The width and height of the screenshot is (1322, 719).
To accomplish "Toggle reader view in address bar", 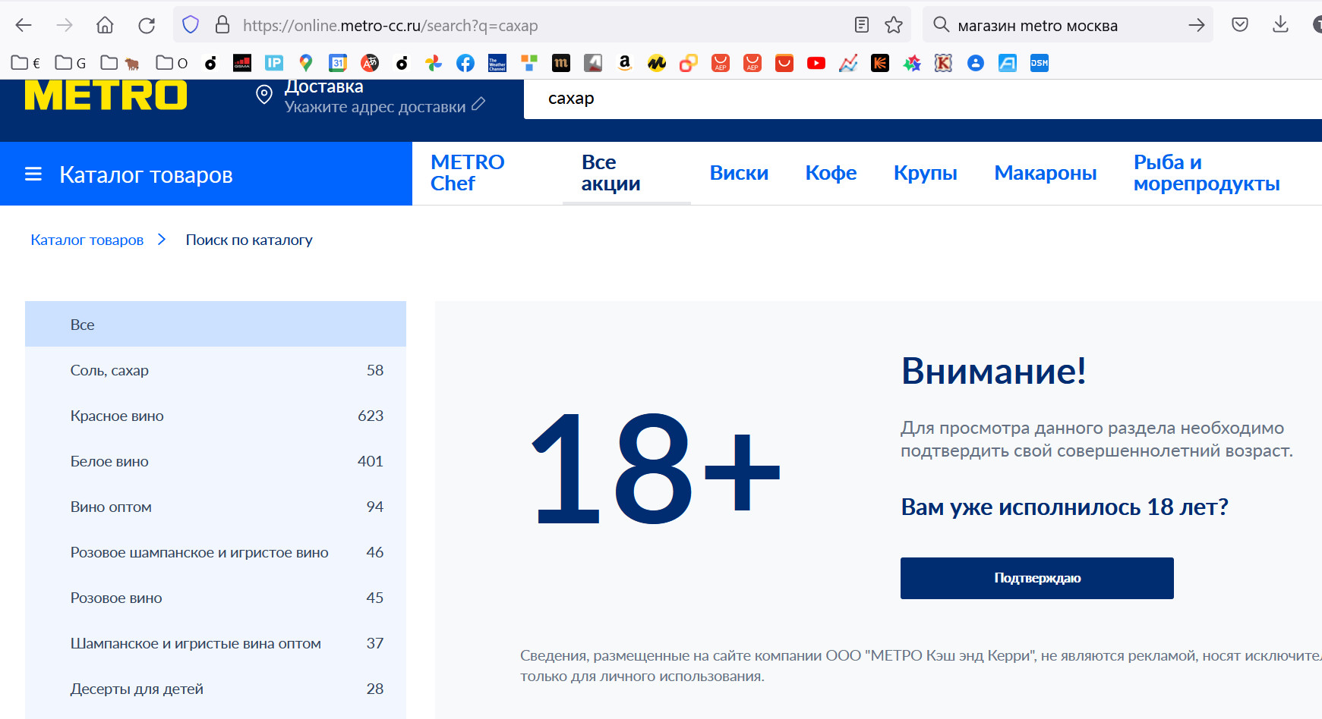I will click(x=862, y=25).
